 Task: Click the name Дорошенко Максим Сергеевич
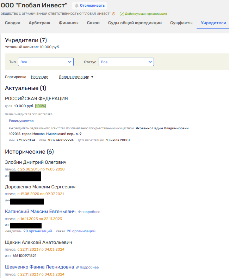(40, 187)
